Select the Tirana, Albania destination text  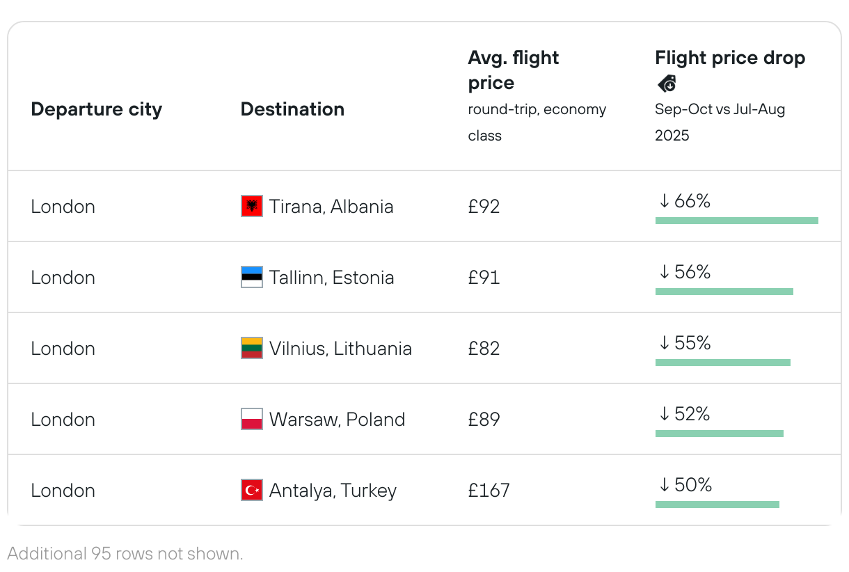[331, 207]
